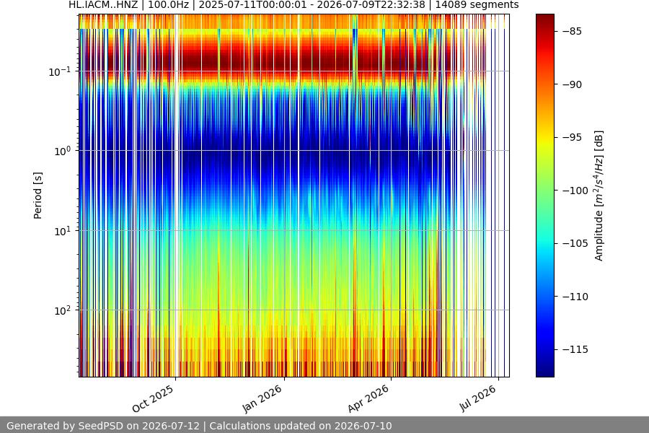
Task: Click the 10⁰ period axis tick label
Action: coord(62,152)
